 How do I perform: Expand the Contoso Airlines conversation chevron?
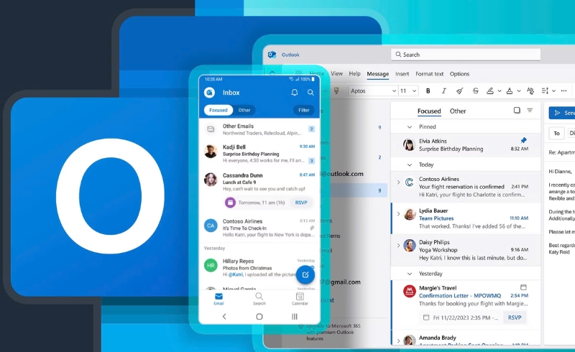point(398,182)
